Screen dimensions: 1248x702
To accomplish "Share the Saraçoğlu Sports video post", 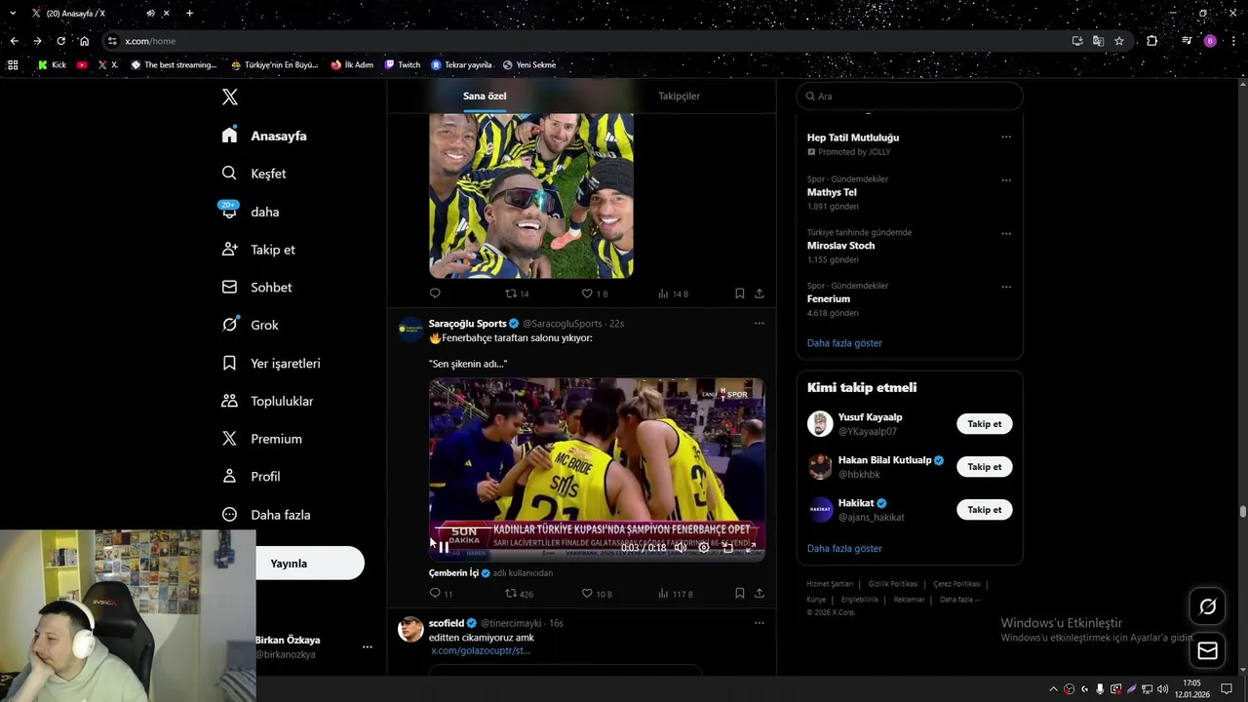I will click(x=759, y=594).
